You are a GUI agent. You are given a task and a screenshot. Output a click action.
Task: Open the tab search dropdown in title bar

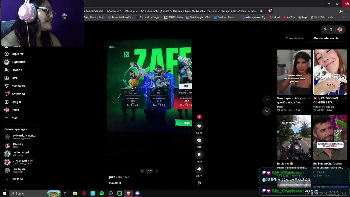tap(322, 4)
